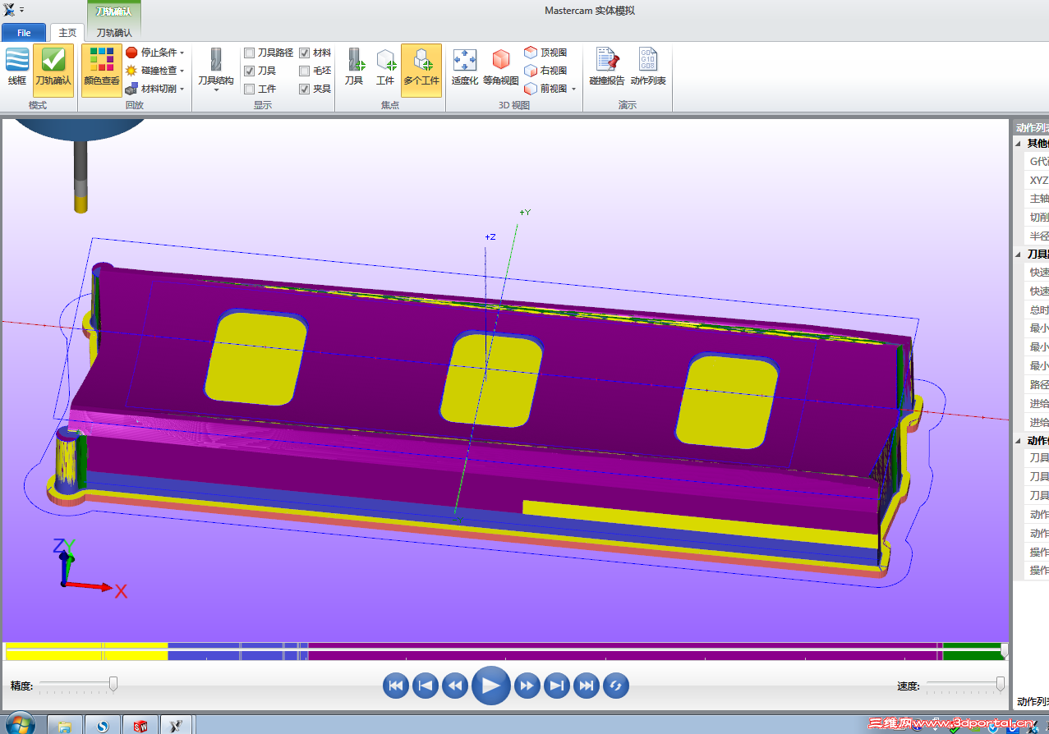This screenshot has height=734, width=1049.
Task: Select the 动作列表 tab at panel bottom
Action: tap(1033, 701)
